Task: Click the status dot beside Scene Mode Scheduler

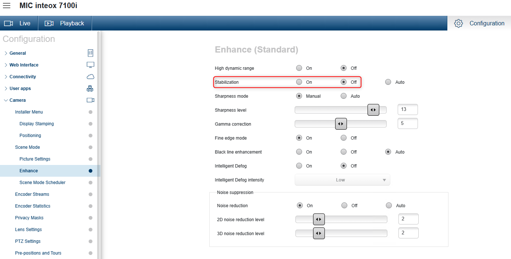Action: (91, 183)
